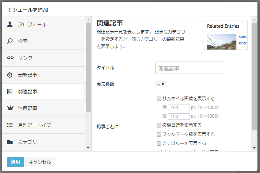Select the 検索 module
The width and height of the screenshot is (260, 173).
[43, 42]
